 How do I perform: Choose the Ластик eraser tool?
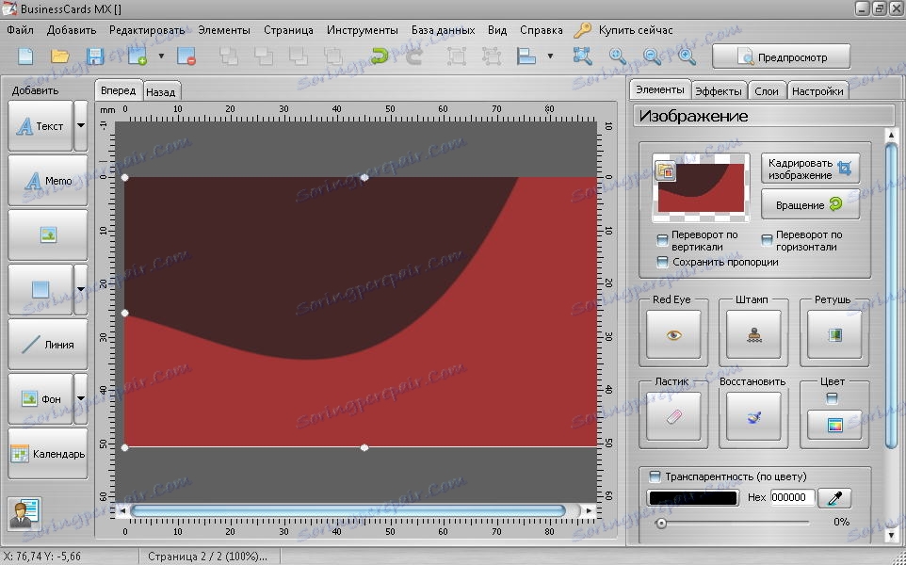[x=672, y=417]
